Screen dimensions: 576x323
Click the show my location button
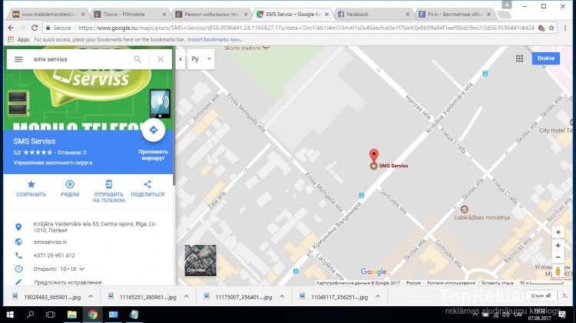pos(558,232)
